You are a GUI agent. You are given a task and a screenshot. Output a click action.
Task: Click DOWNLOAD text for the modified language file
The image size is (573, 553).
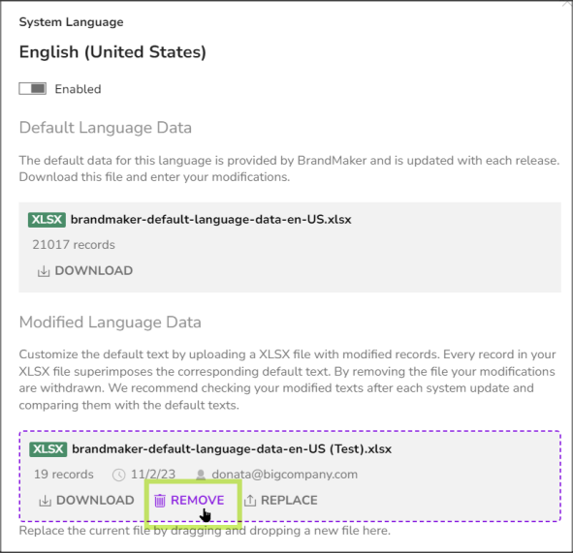(95, 500)
